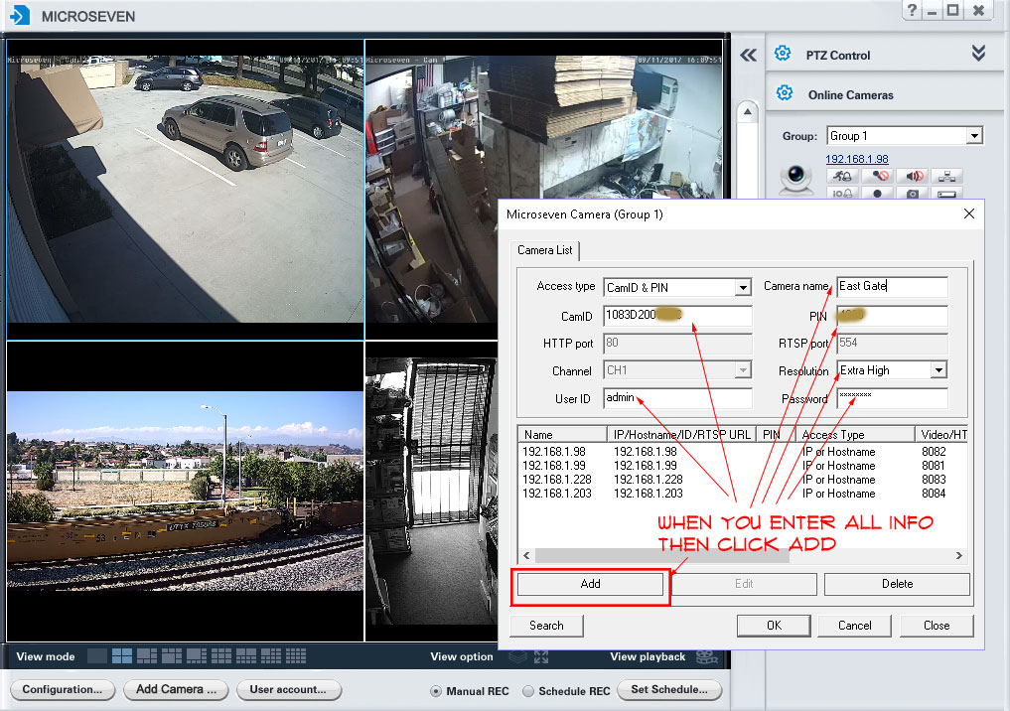This screenshot has height=711, width=1010.
Task: Open PTZ Control settings gear icon
Action: (783, 54)
